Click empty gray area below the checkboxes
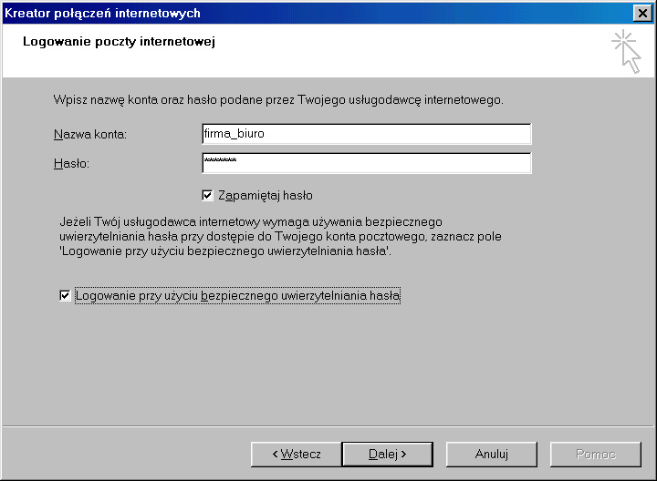Image resolution: width=657 pixels, height=481 pixels. click(328, 364)
